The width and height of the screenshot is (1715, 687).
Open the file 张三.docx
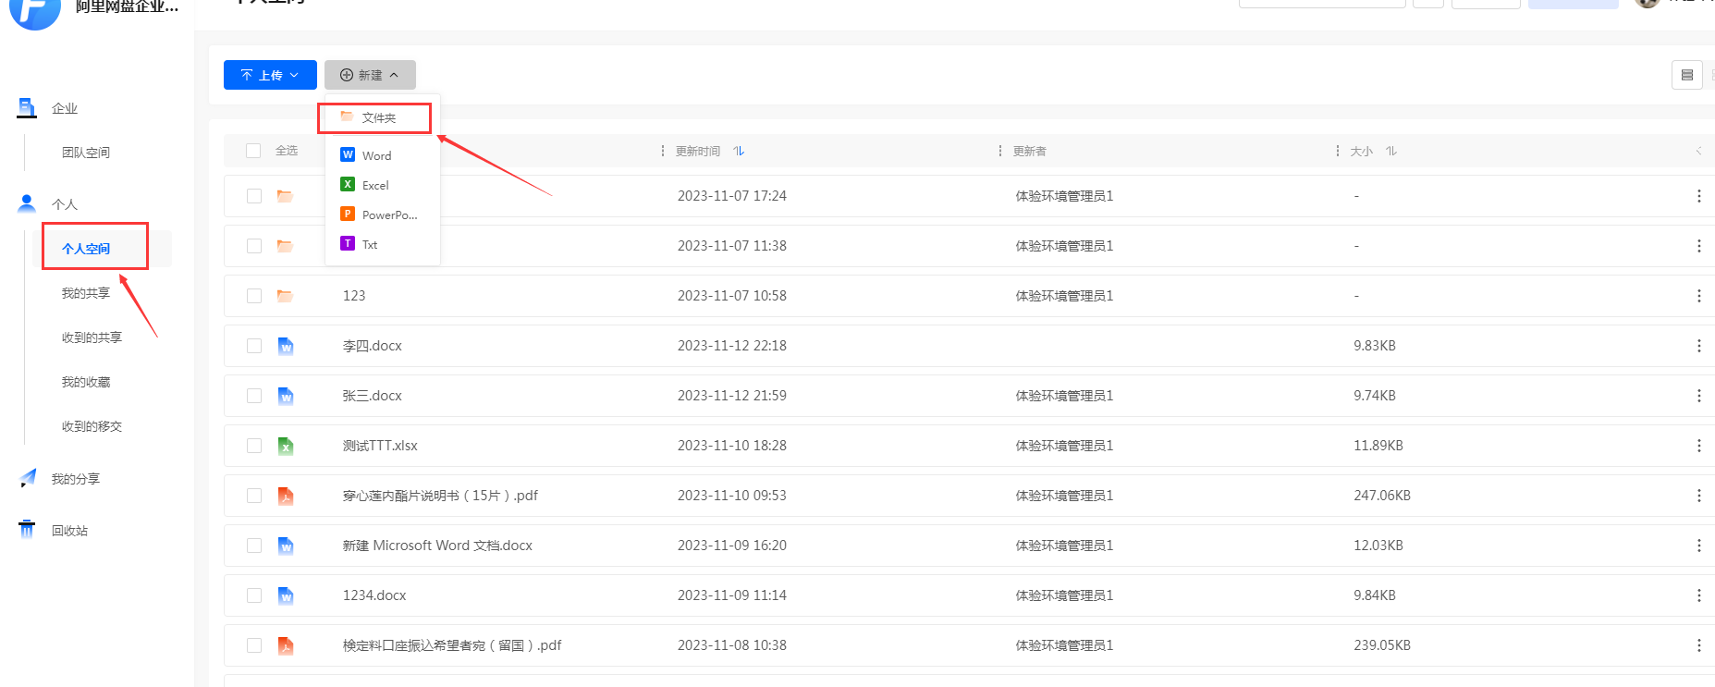[x=373, y=396]
